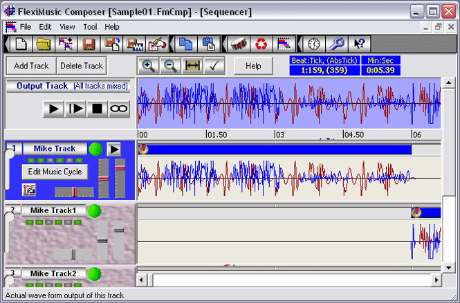Open settings with the wrench icon
The width and height of the screenshot is (460, 303).
point(336,44)
